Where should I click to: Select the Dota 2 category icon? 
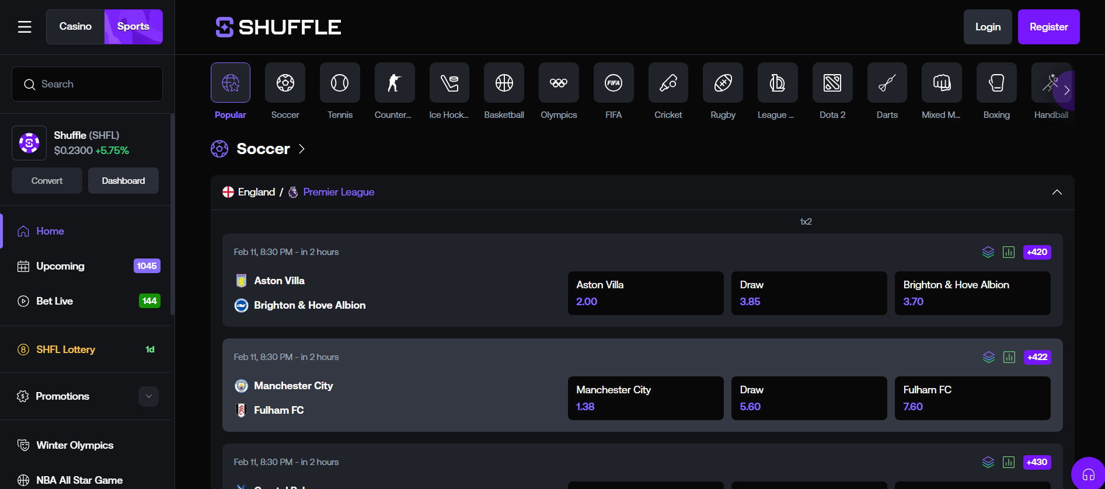tap(832, 83)
